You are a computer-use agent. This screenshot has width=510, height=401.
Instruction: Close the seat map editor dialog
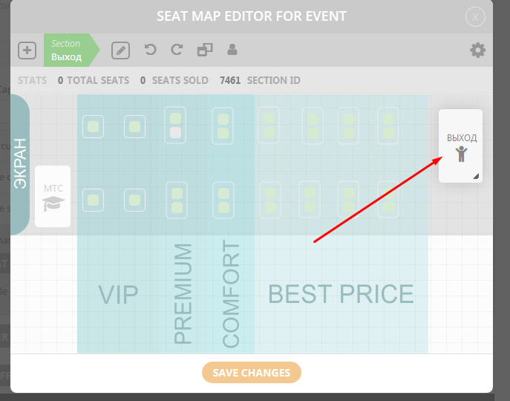[x=475, y=17]
